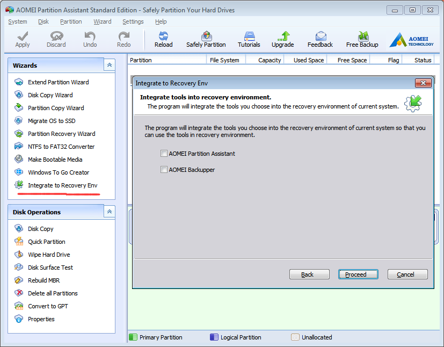Screen dimensions: 444x347
Task: Click the Convert to GPT icon
Action: coord(19,306)
